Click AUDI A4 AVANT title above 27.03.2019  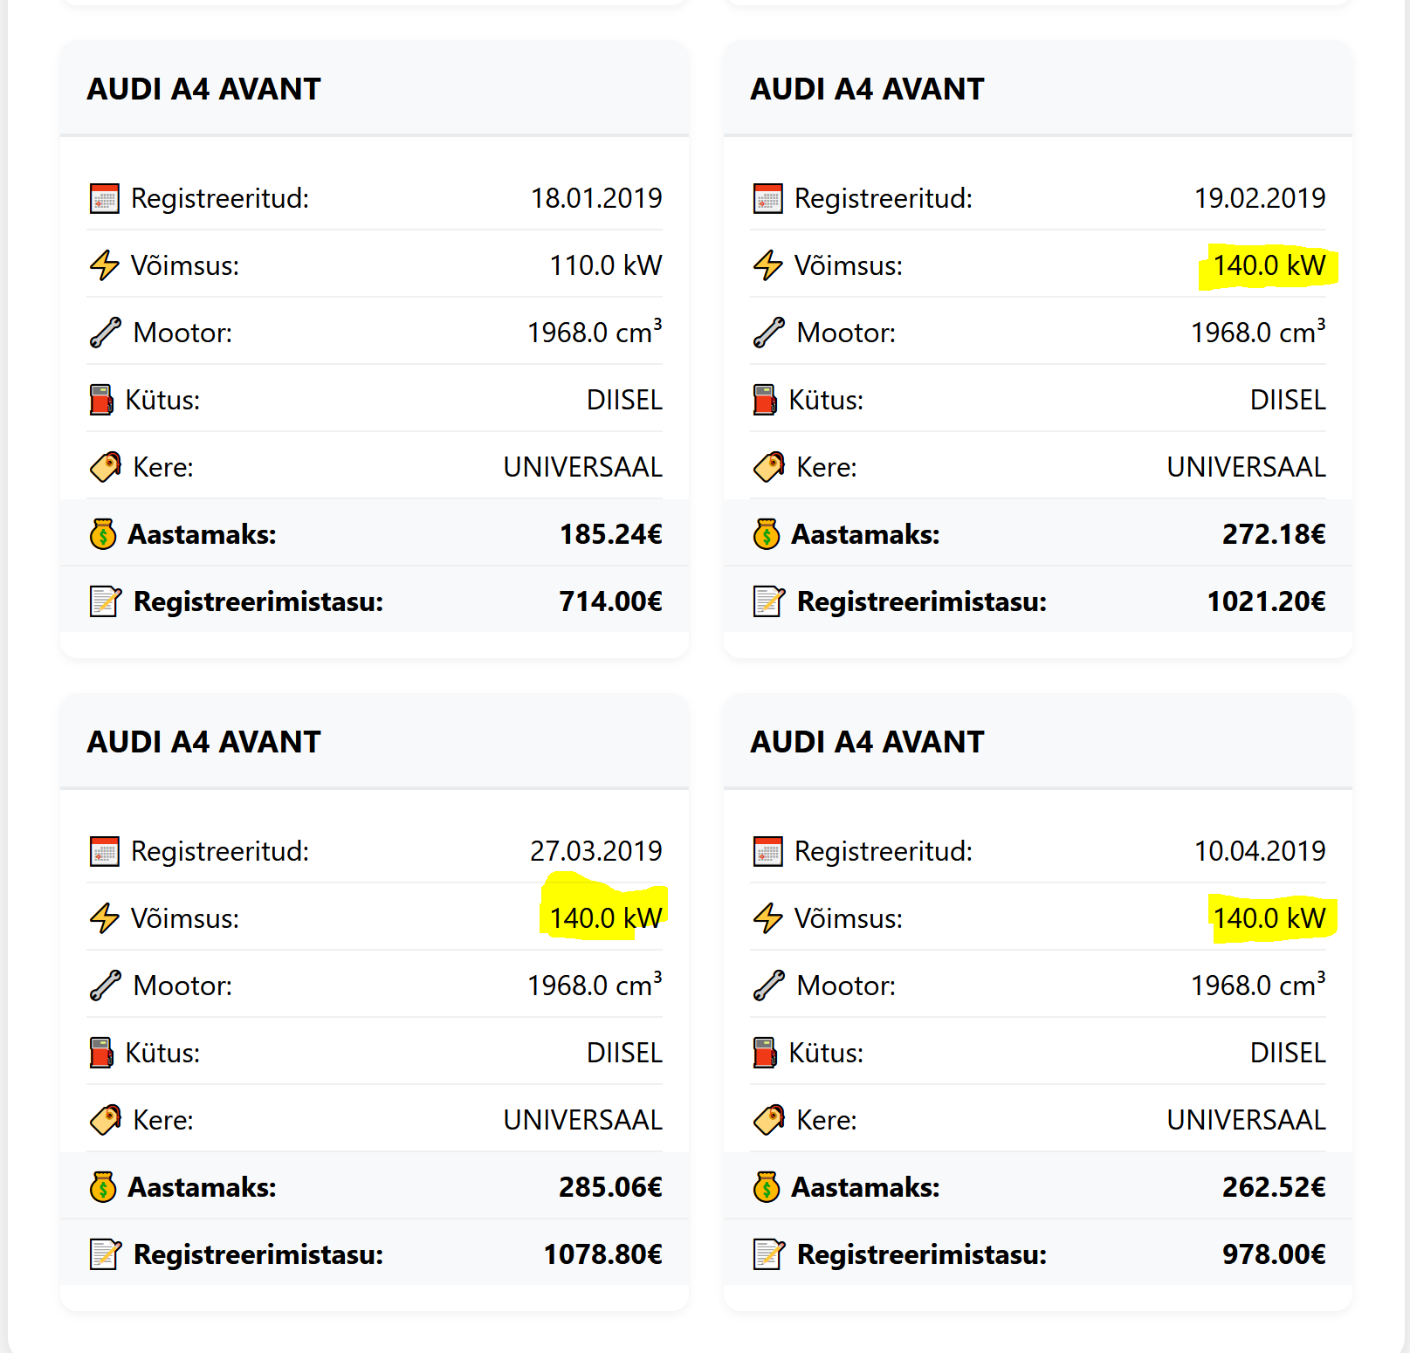click(x=203, y=742)
